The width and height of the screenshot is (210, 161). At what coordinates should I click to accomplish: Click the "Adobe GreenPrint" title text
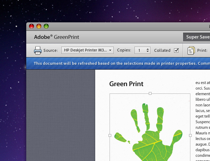click(56, 37)
